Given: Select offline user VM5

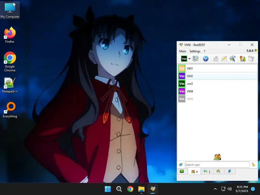Looking at the screenshot, I should pyautogui.click(x=217, y=99).
